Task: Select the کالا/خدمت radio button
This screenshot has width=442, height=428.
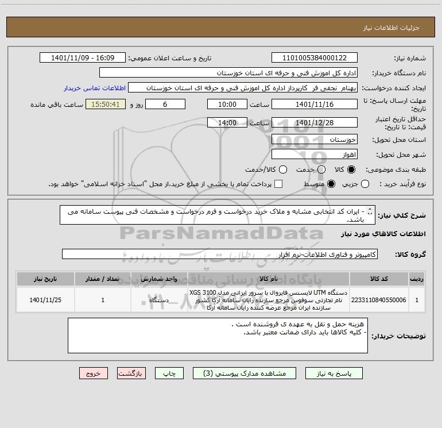Action: tap(283, 169)
